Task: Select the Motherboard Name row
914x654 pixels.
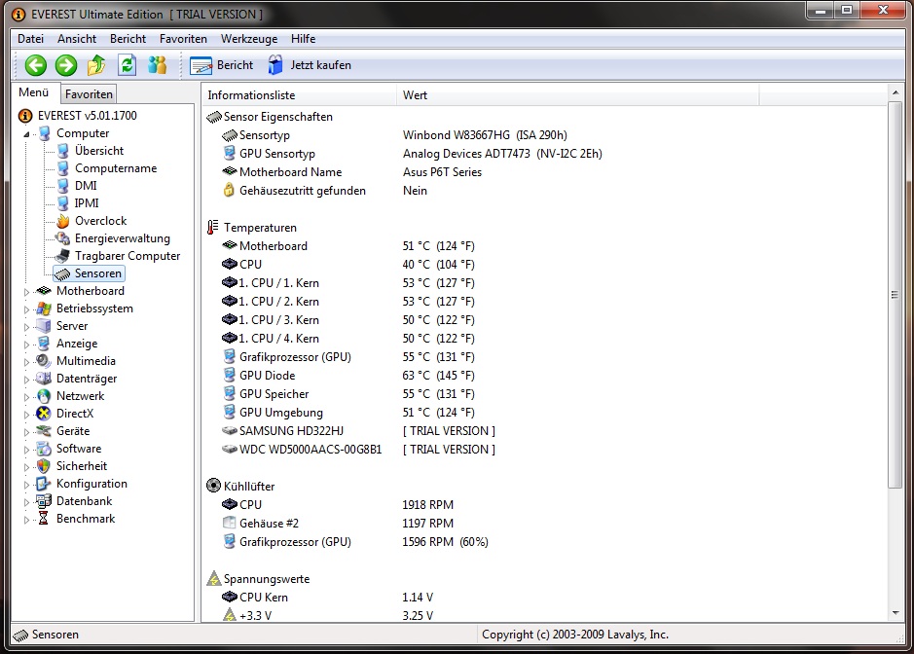Action: pos(352,172)
